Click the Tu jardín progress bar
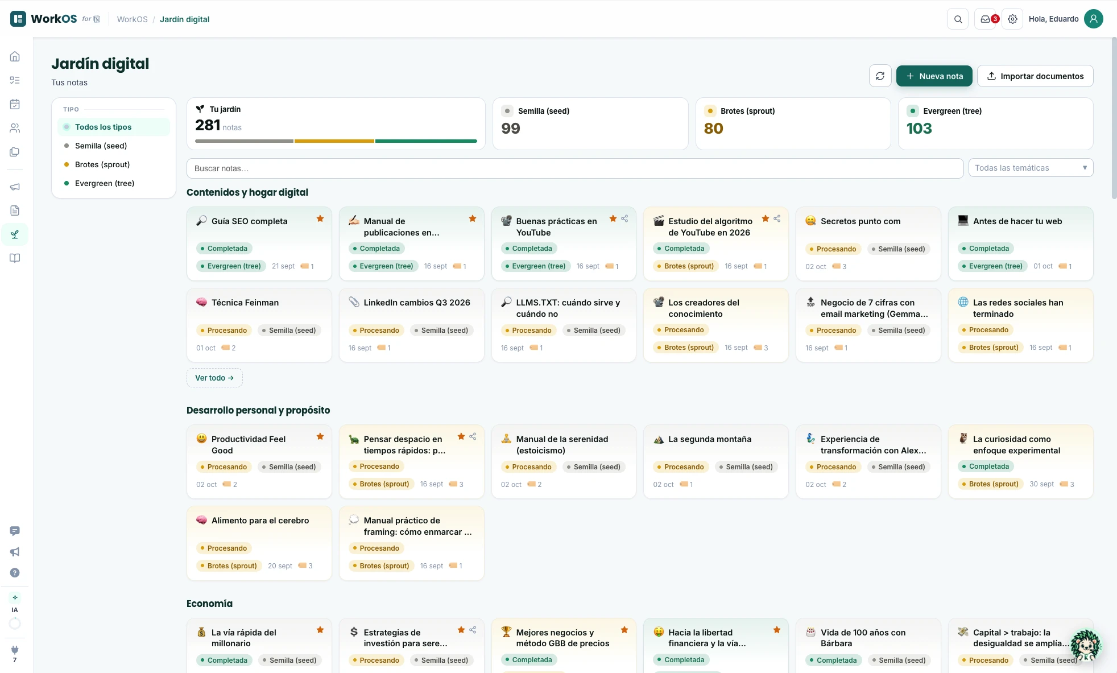This screenshot has width=1117, height=673. click(336, 141)
